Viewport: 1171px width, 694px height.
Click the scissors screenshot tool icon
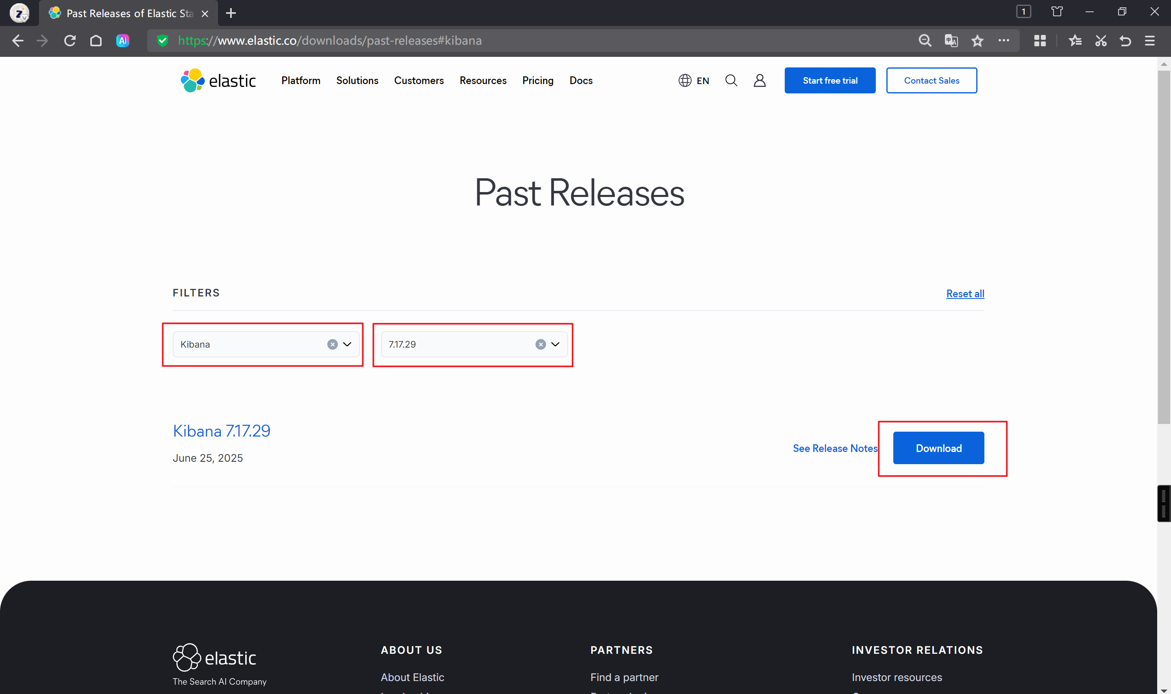tap(1101, 41)
